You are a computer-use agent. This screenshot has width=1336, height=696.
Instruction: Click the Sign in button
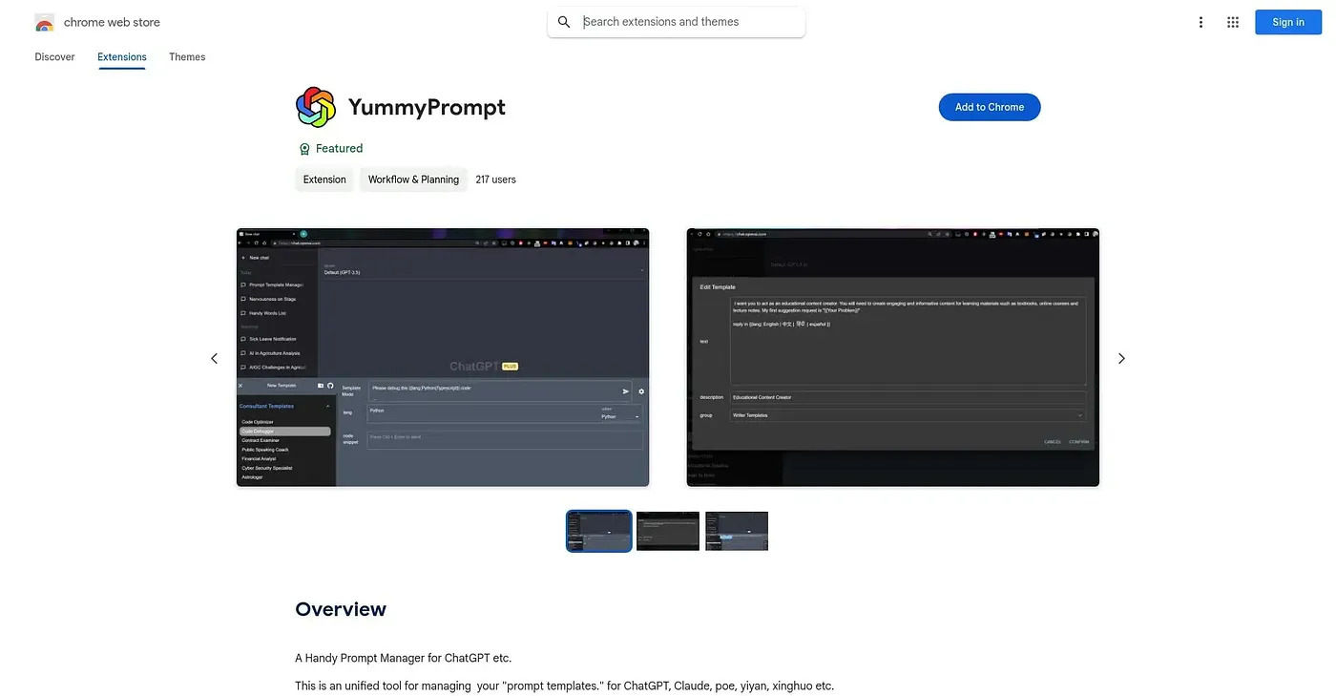click(x=1288, y=22)
